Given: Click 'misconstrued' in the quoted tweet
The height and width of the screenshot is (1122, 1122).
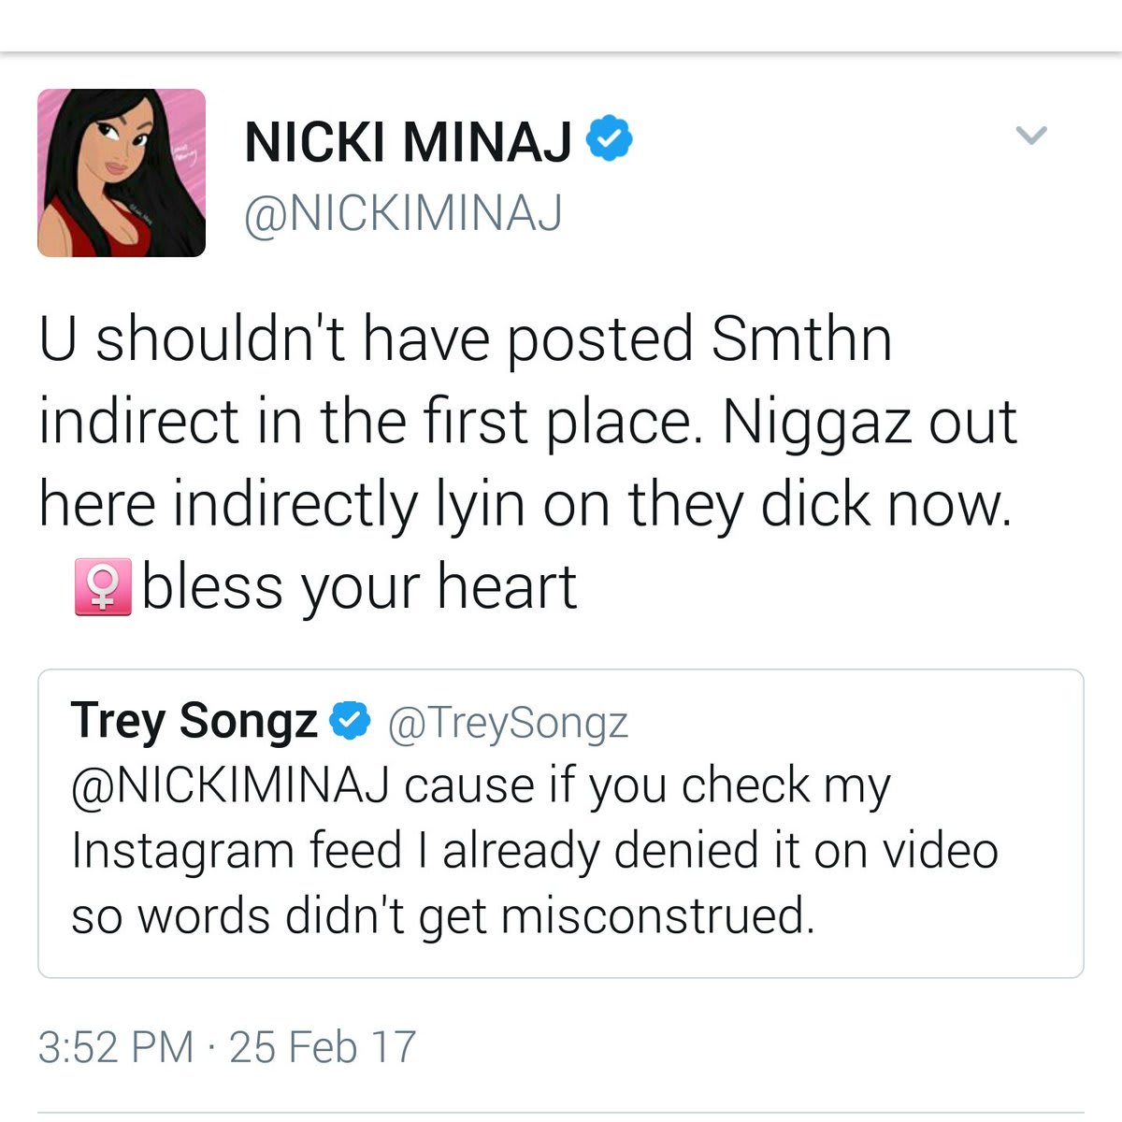Looking at the screenshot, I should coord(656,916).
